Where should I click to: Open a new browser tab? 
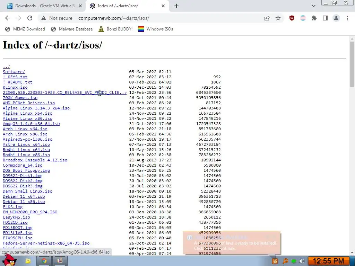pyautogui.click(x=176, y=6)
